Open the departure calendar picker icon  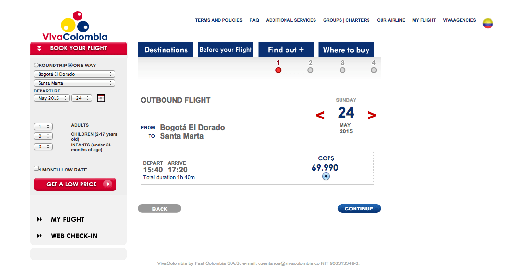tap(101, 98)
